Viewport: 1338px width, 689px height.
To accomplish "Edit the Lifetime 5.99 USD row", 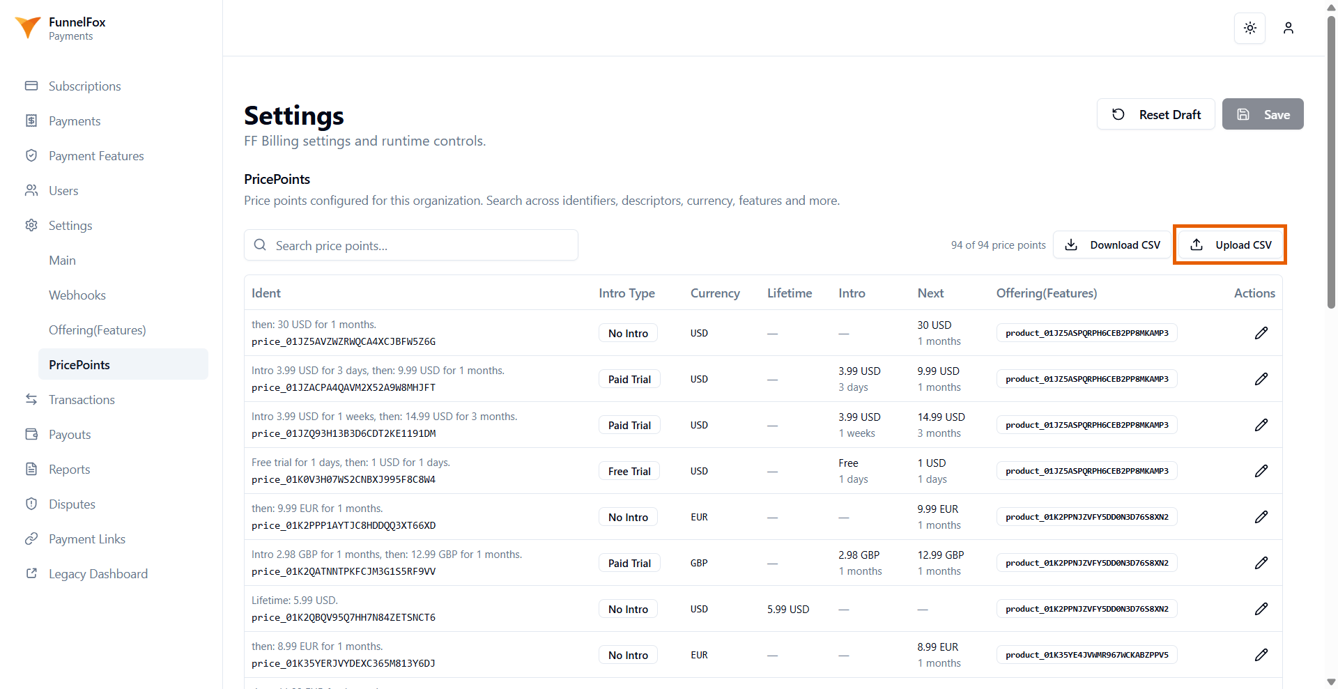I will [x=1261, y=609].
